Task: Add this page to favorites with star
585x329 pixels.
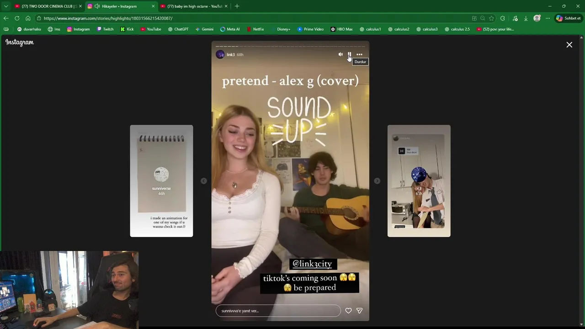Action: point(491,18)
